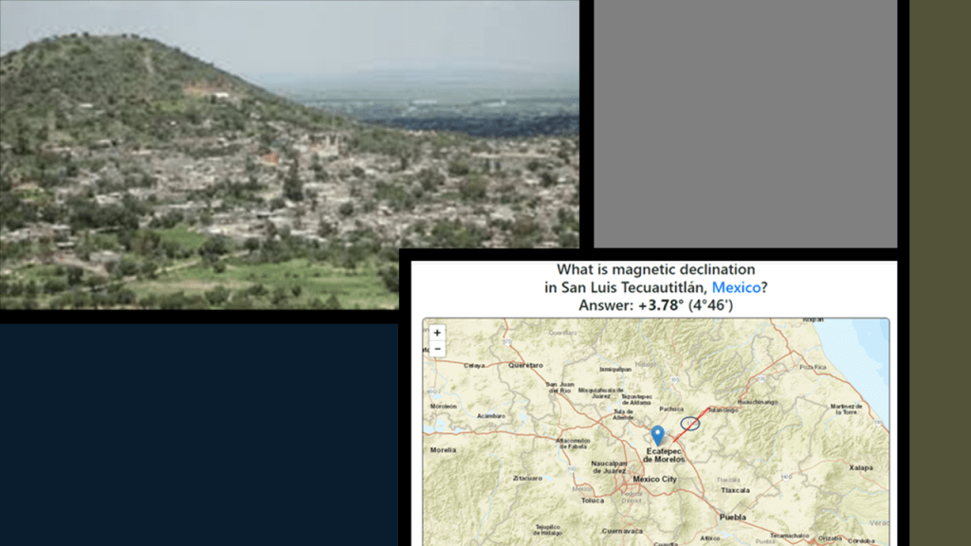Click the Xalapa label on the map
This screenshot has height=546, width=971.
(860, 467)
